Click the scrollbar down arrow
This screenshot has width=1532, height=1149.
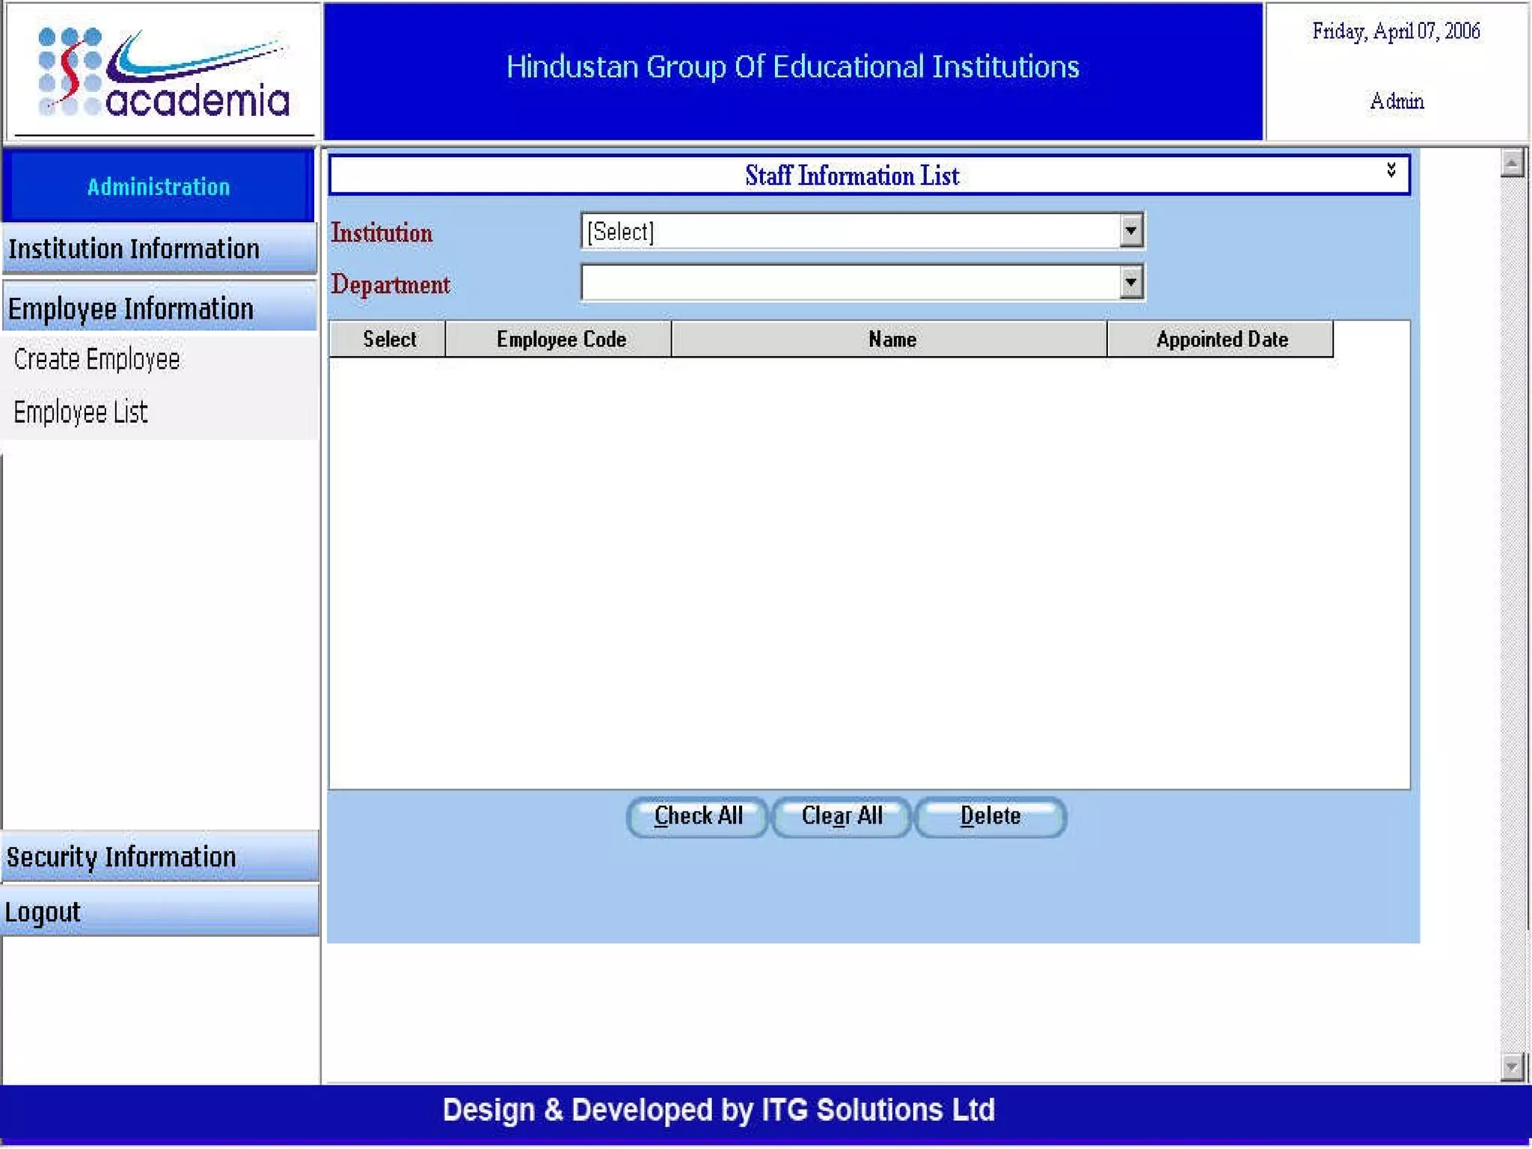[x=1511, y=1066]
